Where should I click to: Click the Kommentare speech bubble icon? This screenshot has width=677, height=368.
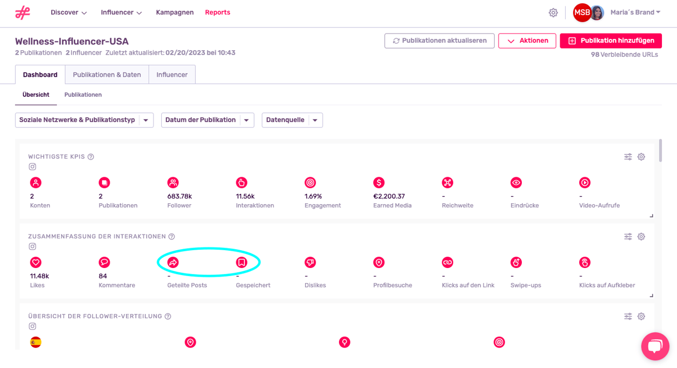click(104, 263)
